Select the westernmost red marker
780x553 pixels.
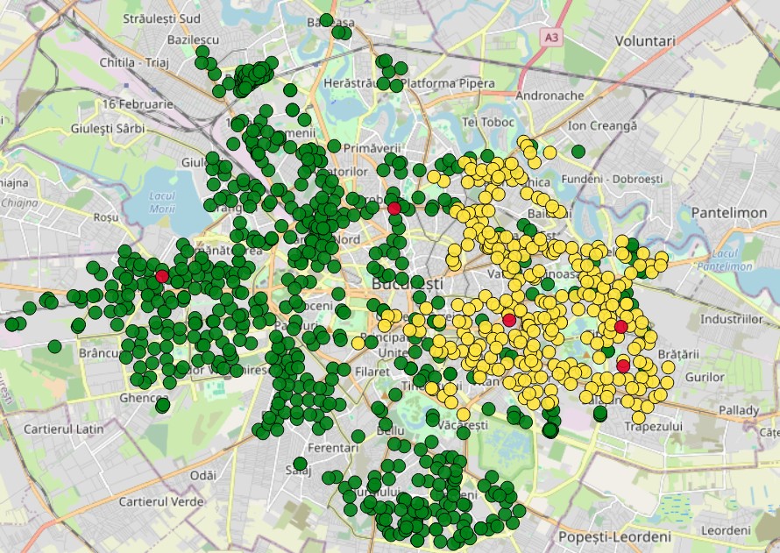[161, 276]
